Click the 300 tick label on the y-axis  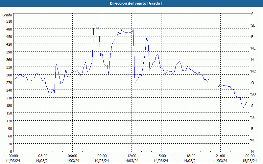click(x=10, y=75)
